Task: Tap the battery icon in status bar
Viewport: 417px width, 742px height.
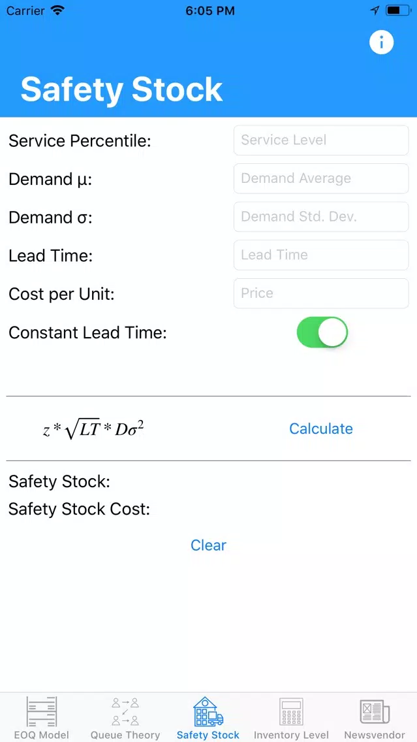Action: click(397, 10)
